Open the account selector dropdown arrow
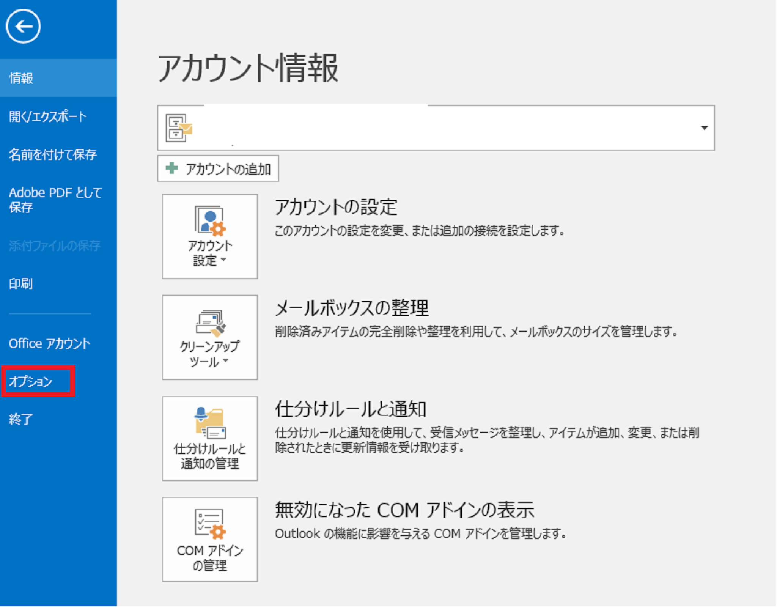 click(704, 128)
